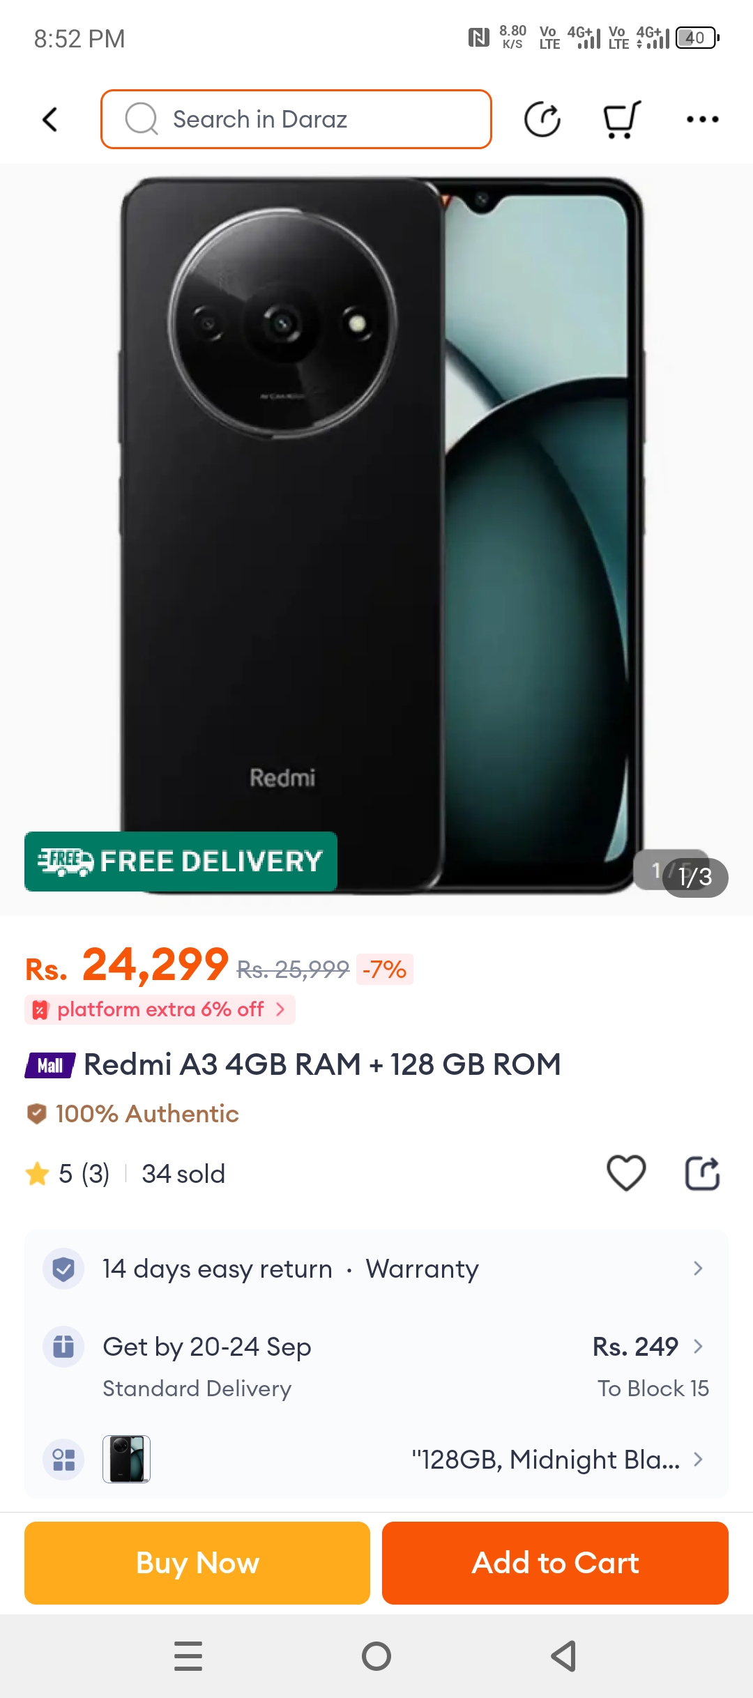Tap the star rating 5 (3)
753x1698 pixels.
[x=68, y=1174]
